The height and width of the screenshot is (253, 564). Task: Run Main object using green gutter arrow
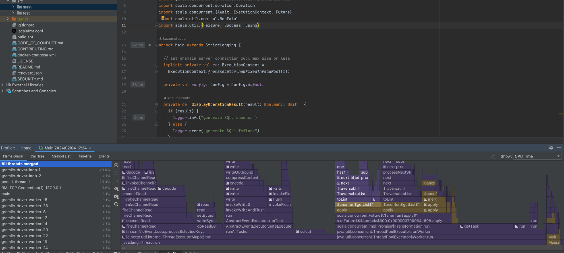click(x=150, y=45)
